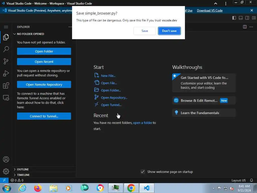
Task: Open the hamburger application menu
Action: (6, 27)
